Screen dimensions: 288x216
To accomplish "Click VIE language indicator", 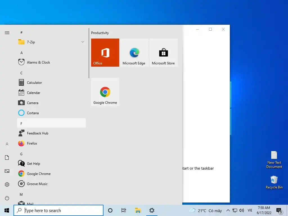I will tap(250, 210).
